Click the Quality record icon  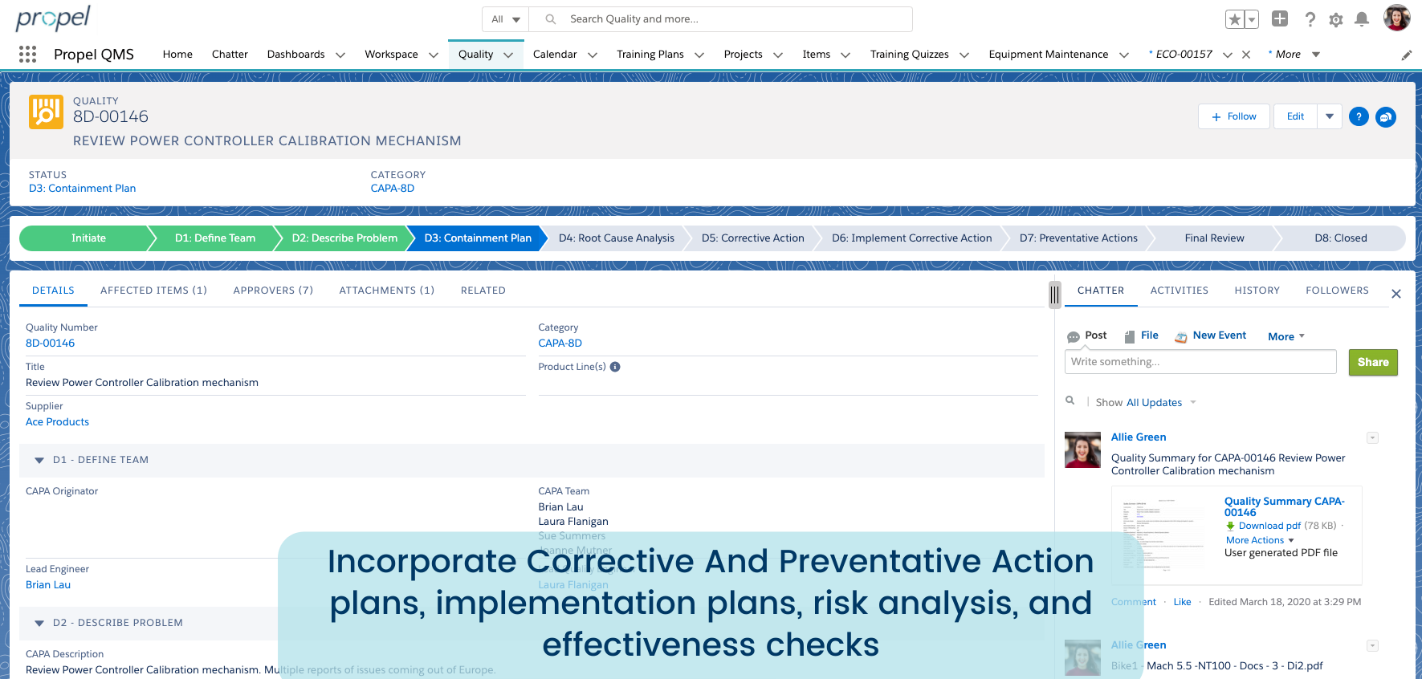[46, 112]
